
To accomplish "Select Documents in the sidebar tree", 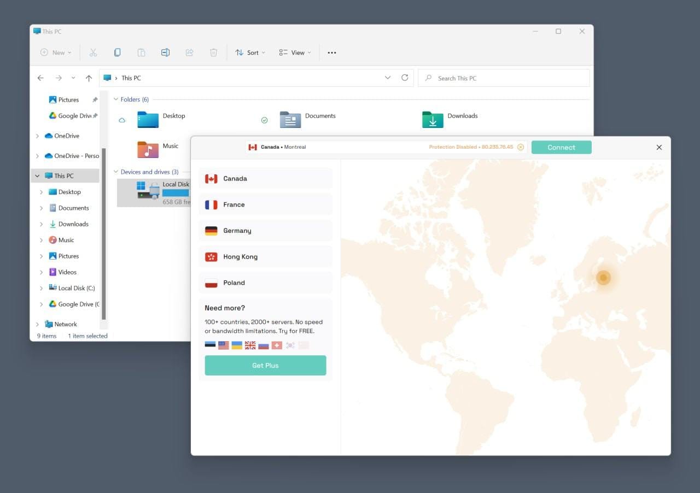I will pyautogui.click(x=68, y=208).
